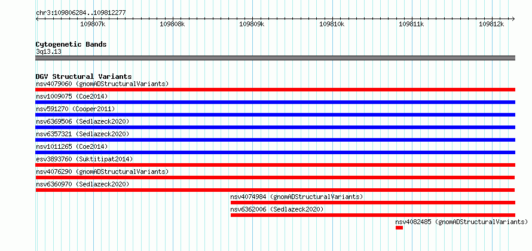Click the 109808k ruler position

[172, 24]
